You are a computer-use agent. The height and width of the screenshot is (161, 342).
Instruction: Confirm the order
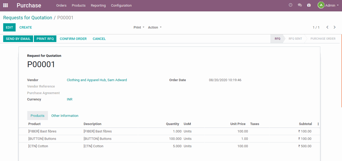[73, 39]
